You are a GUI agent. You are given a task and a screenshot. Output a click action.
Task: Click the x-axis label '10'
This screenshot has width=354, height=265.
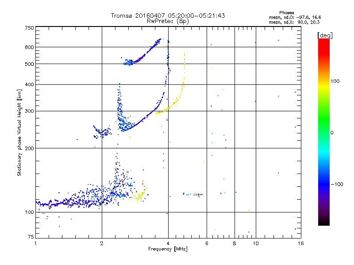(256, 243)
